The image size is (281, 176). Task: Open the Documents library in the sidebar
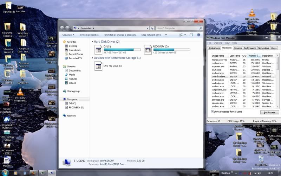pos(75,71)
